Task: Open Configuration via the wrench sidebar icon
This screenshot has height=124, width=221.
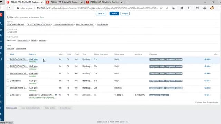Action: click(1, 53)
